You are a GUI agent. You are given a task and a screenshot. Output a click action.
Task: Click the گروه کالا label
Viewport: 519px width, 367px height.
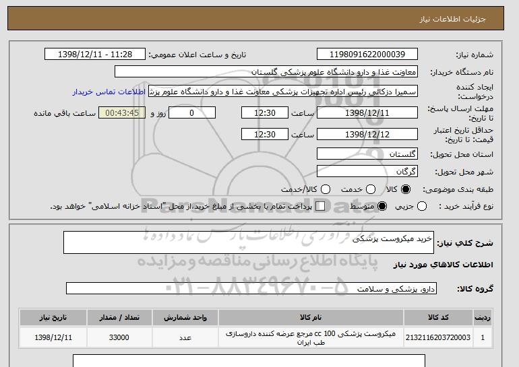point(475,289)
